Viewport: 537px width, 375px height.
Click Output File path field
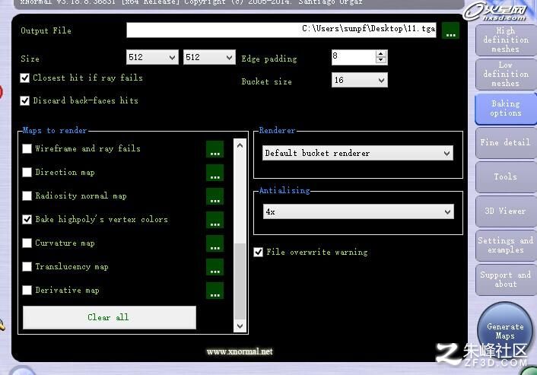point(281,30)
